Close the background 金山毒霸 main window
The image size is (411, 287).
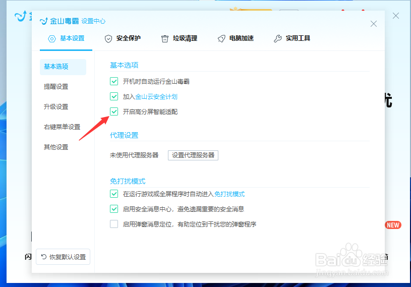pos(396,16)
